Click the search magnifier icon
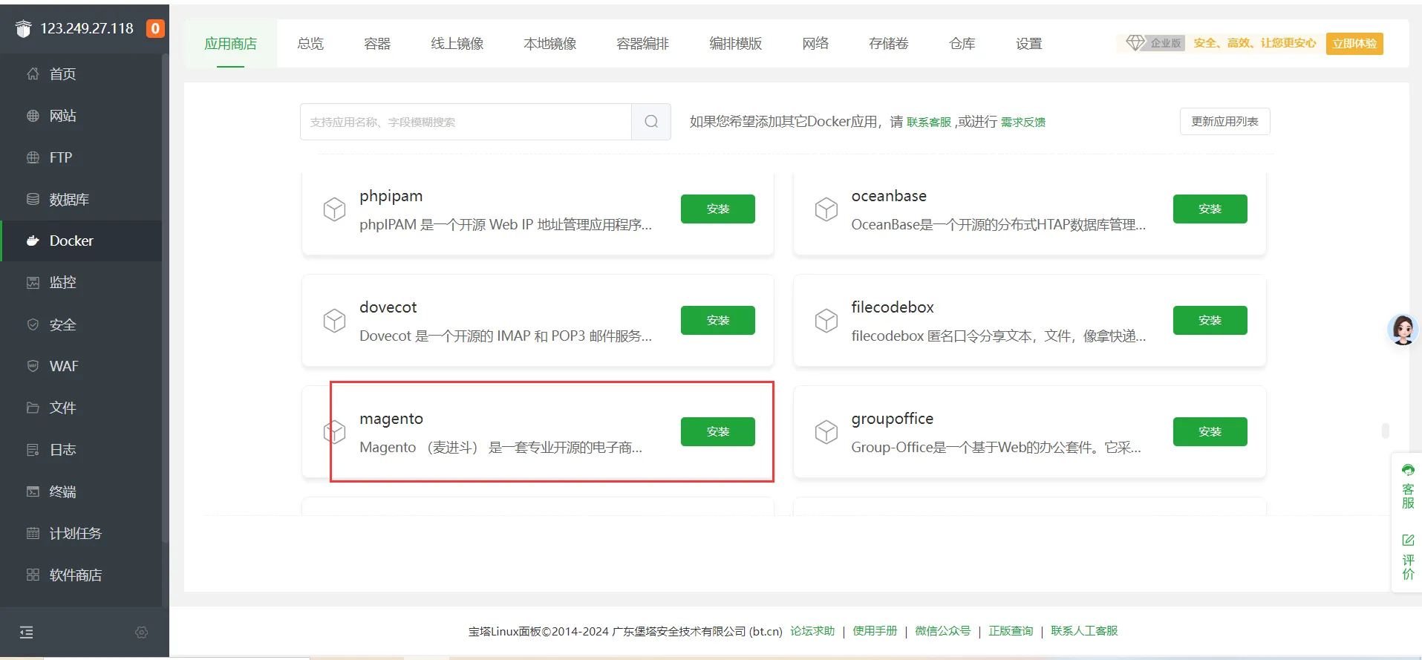The width and height of the screenshot is (1422, 660). [651, 122]
